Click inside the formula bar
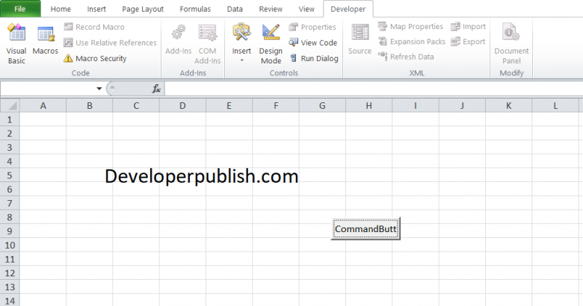This screenshot has height=306, width=583. [366, 89]
